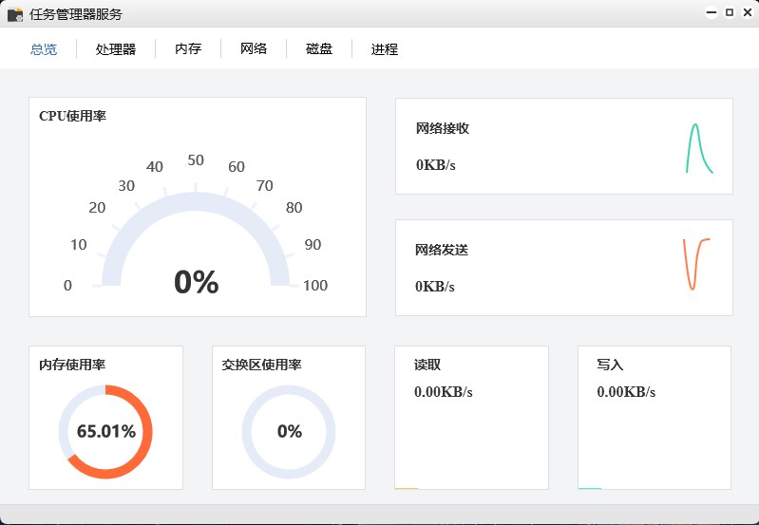
Task: Switch to the 总览 overview tab
Action: click(x=44, y=49)
